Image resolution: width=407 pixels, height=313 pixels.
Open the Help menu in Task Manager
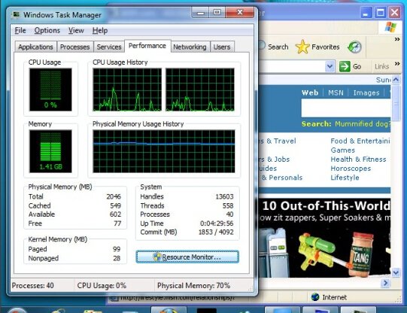click(100, 31)
